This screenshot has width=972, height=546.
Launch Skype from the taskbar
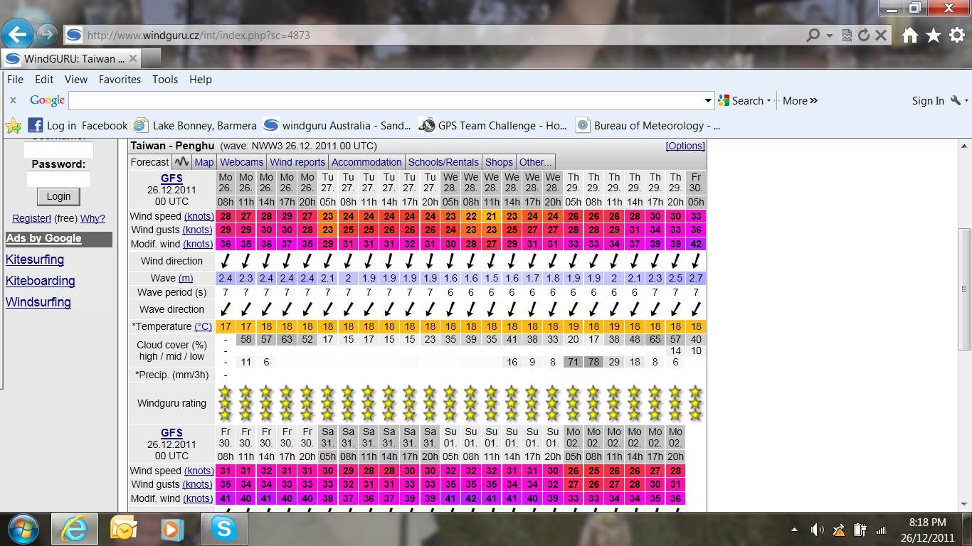tap(224, 529)
